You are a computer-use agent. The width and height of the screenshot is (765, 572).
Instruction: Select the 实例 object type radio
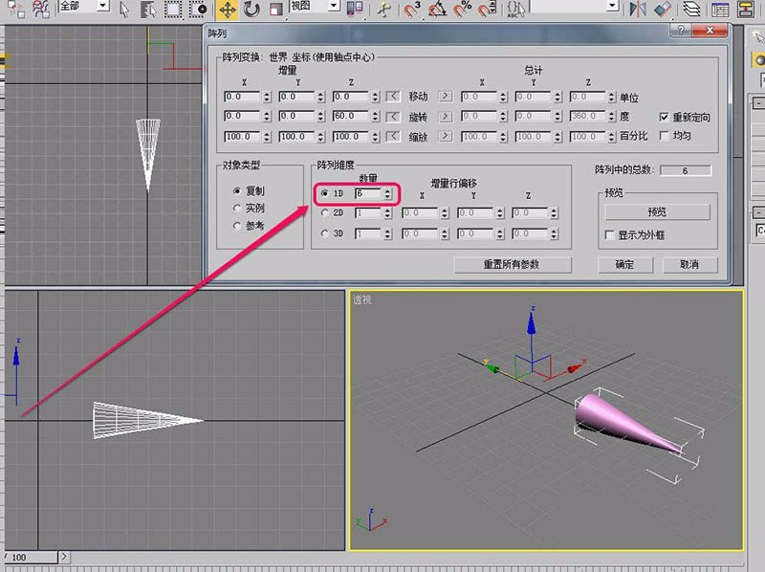(237, 208)
